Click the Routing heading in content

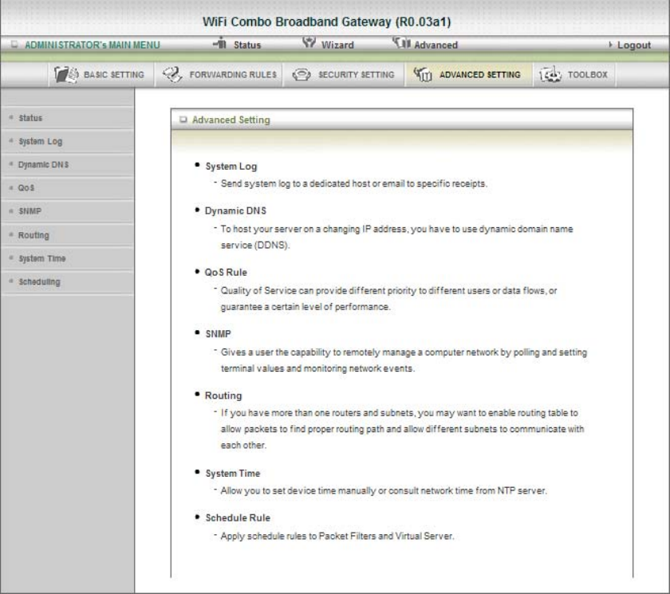223,395
